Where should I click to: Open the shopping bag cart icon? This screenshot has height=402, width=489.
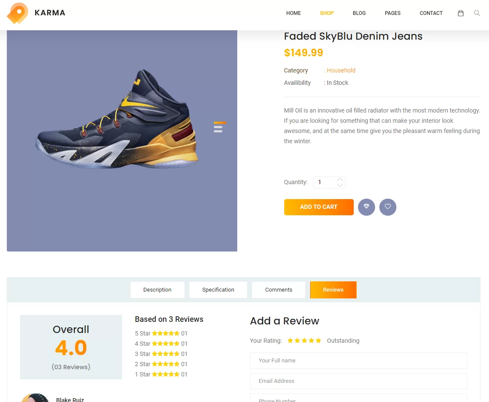click(x=460, y=13)
